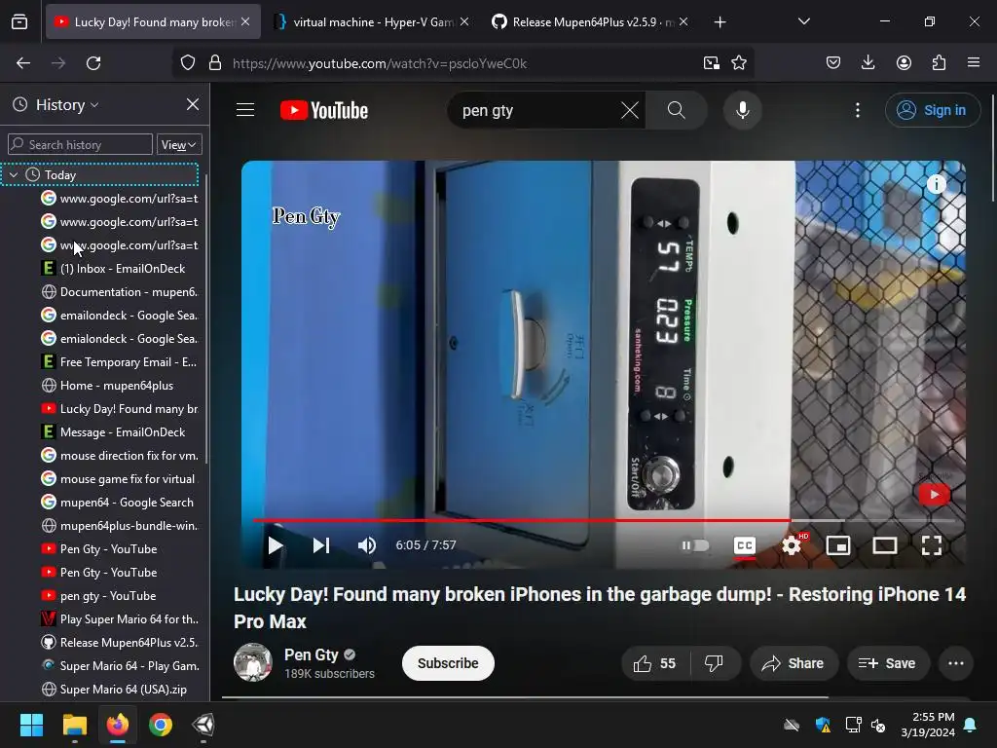Open Super Mario 64 (USA).zip history entry

coord(119,689)
